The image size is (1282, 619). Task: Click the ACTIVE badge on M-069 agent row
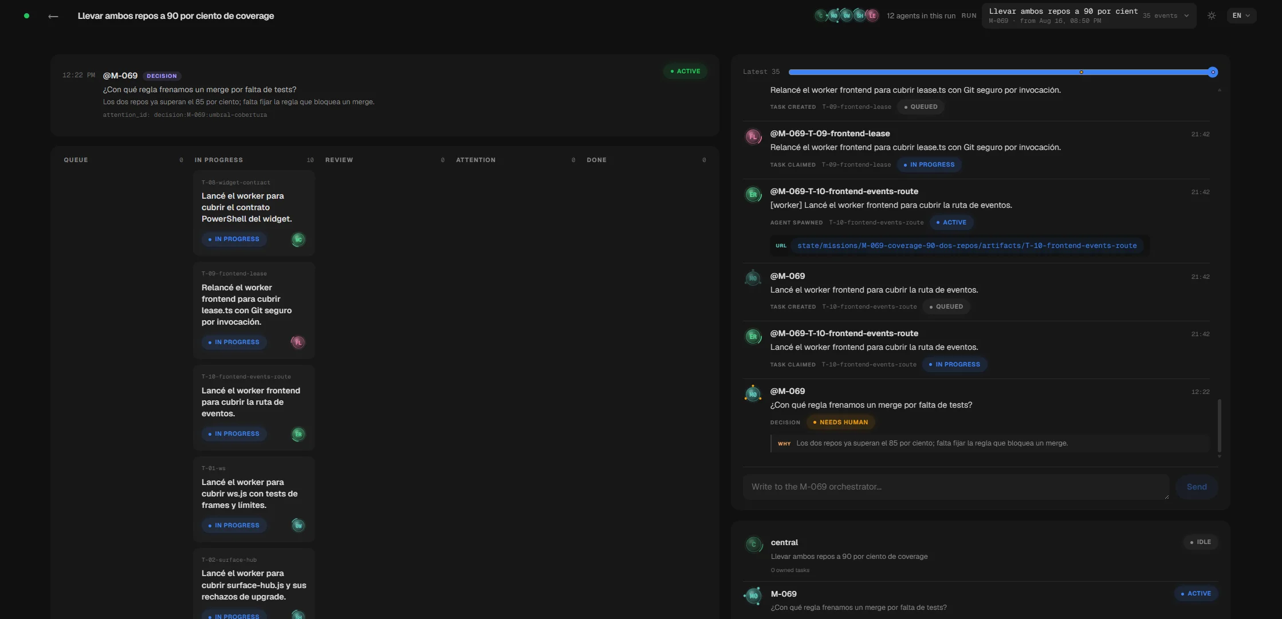[1196, 593]
